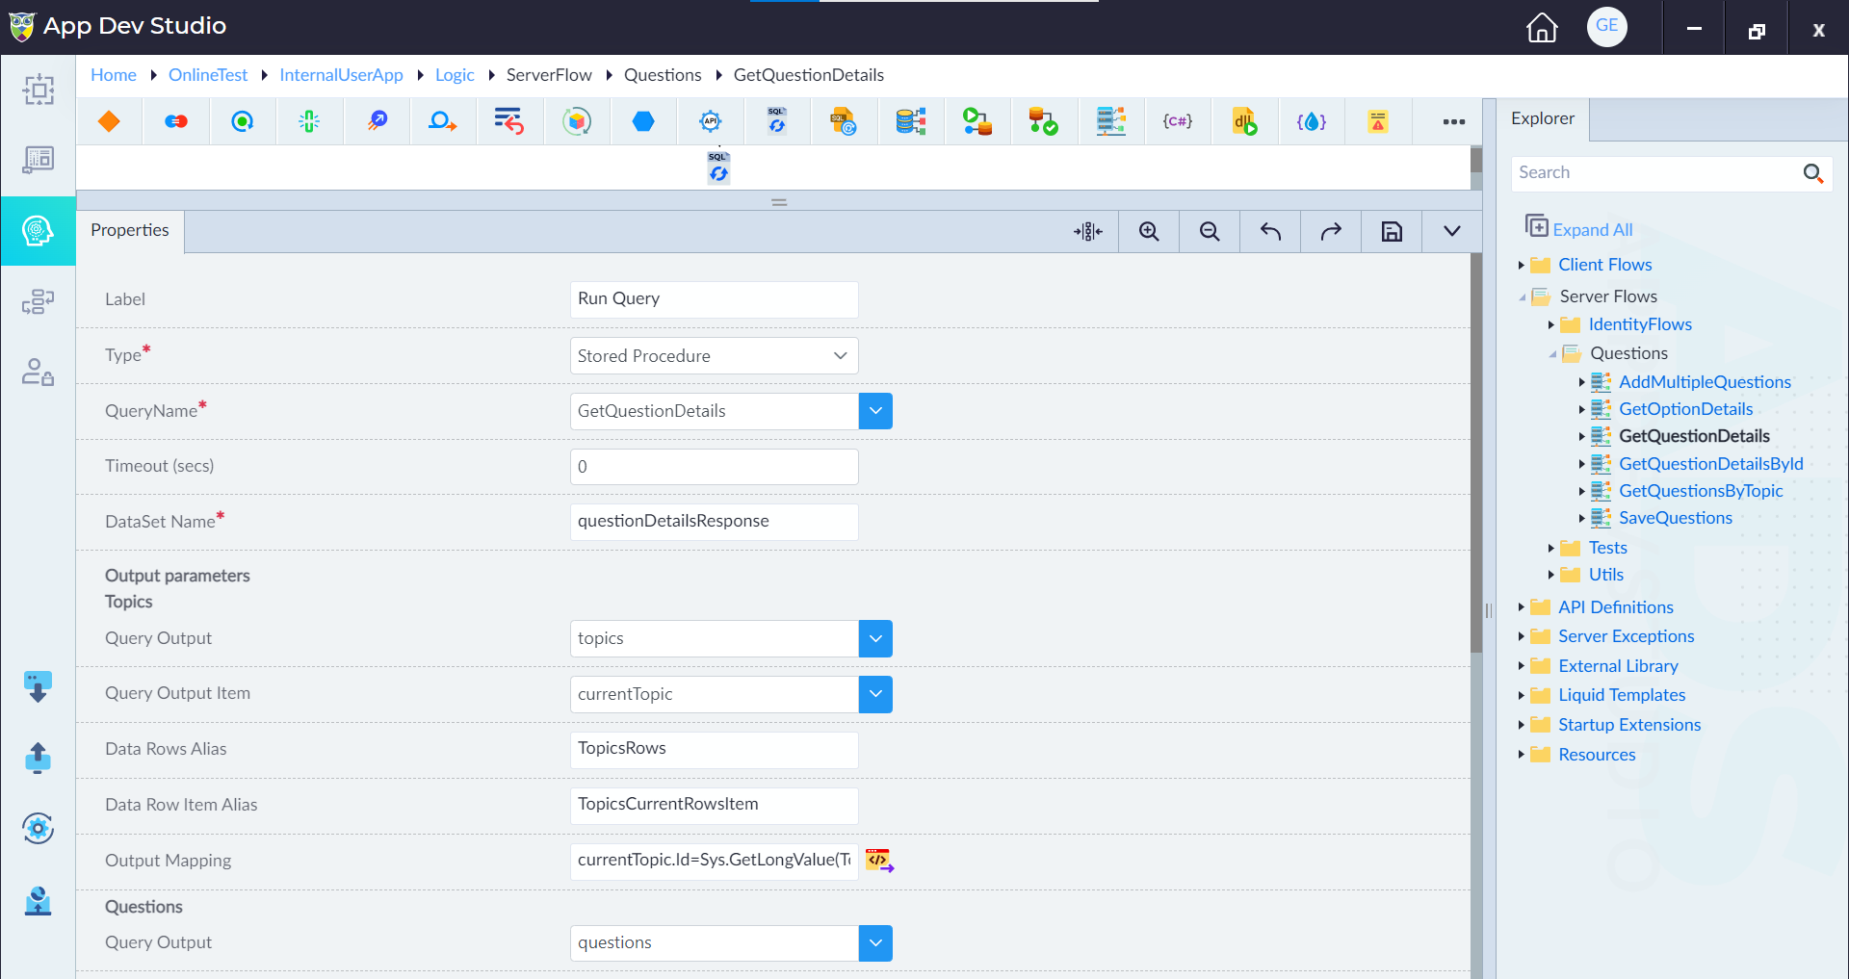1849x979 pixels.
Task: Select the API gear toolbar icon
Action: pyautogui.click(x=711, y=121)
